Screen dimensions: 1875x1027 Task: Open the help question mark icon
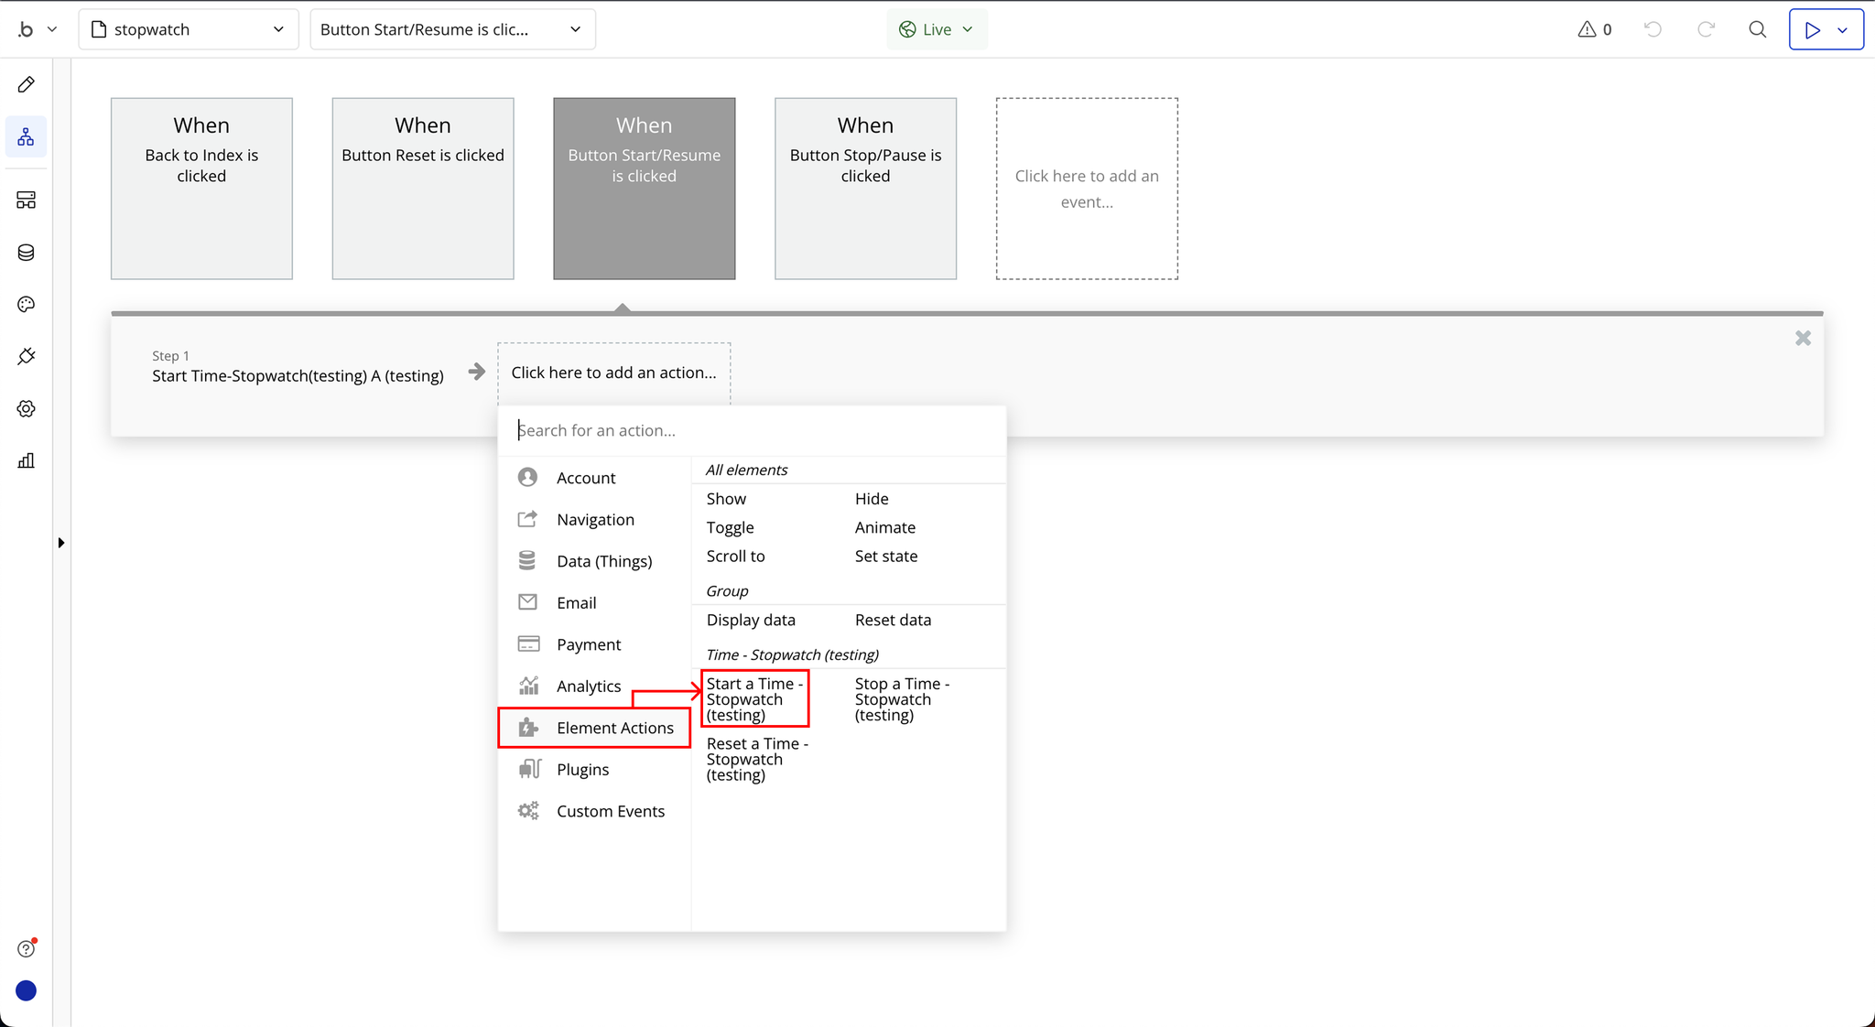pos(26,949)
